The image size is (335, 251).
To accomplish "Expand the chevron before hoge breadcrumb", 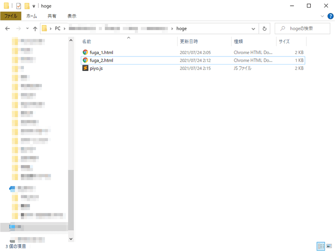I will point(172,28).
